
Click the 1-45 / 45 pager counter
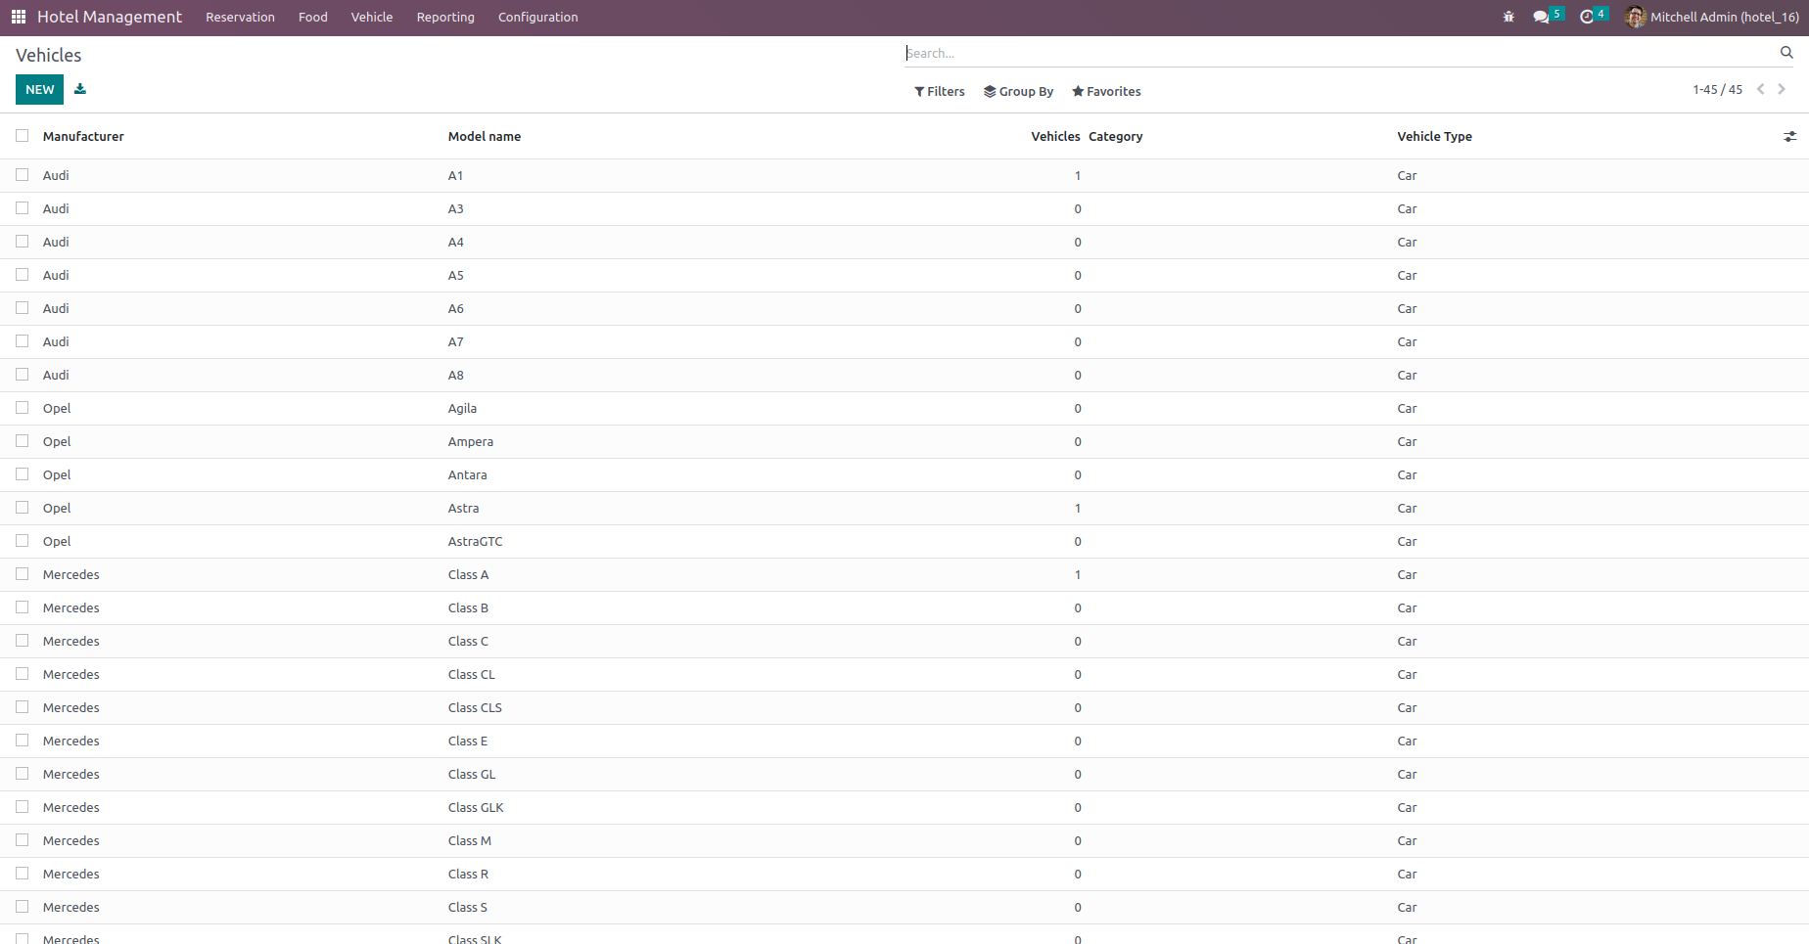coord(1717,89)
